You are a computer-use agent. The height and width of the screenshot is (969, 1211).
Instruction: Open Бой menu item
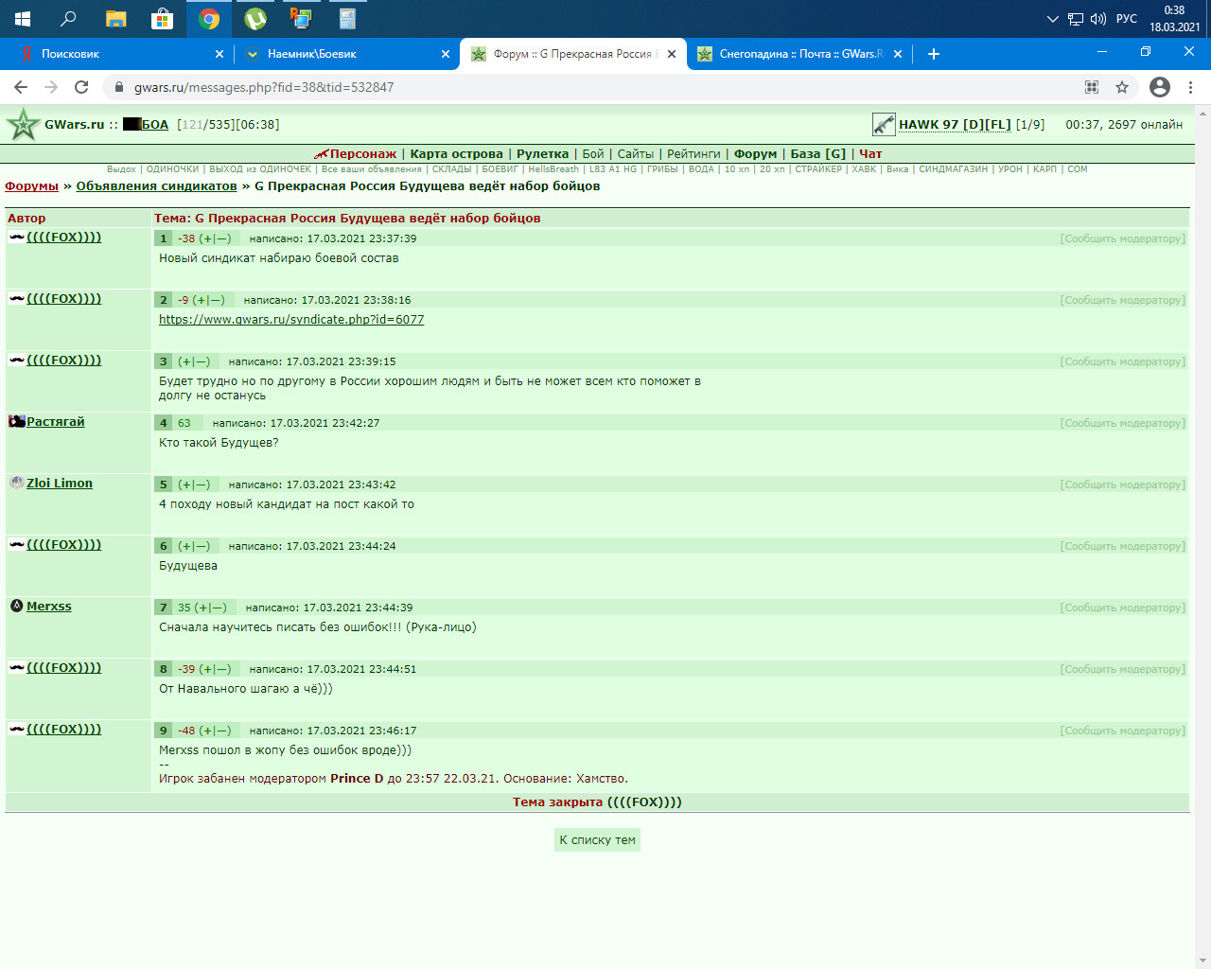pyautogui.click(x=593, y=153)
